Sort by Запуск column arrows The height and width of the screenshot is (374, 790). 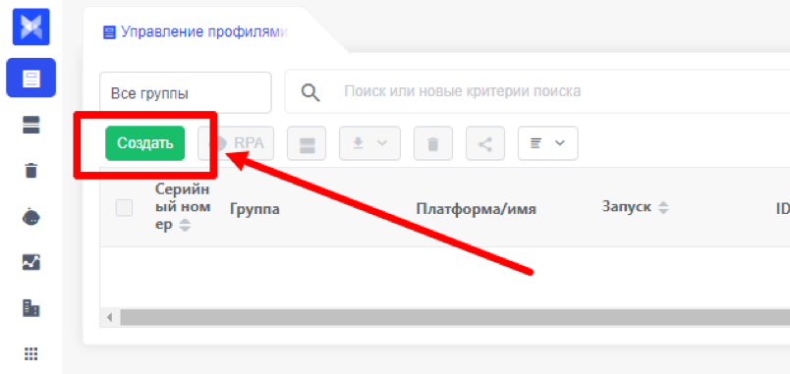pos(663,207)
